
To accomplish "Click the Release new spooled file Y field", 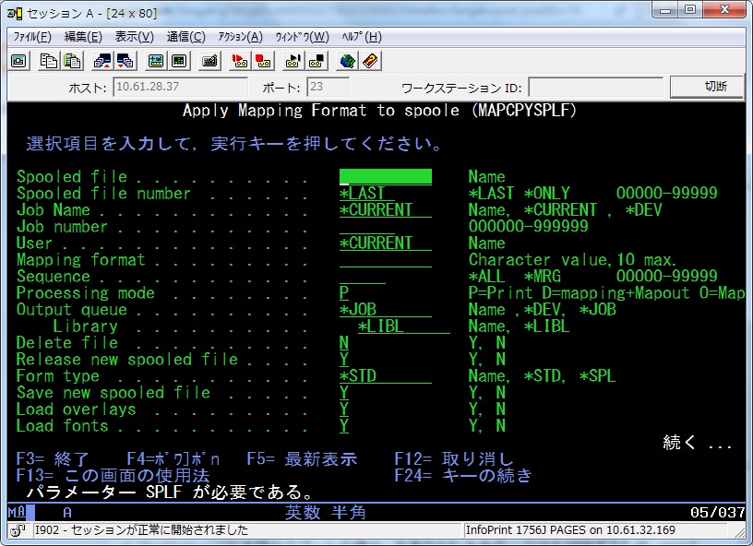I will (x=344, y=360).
